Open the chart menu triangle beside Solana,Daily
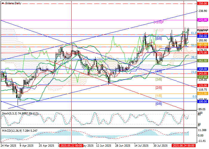Screen dimensions: 209x149 tap(3, 3)
